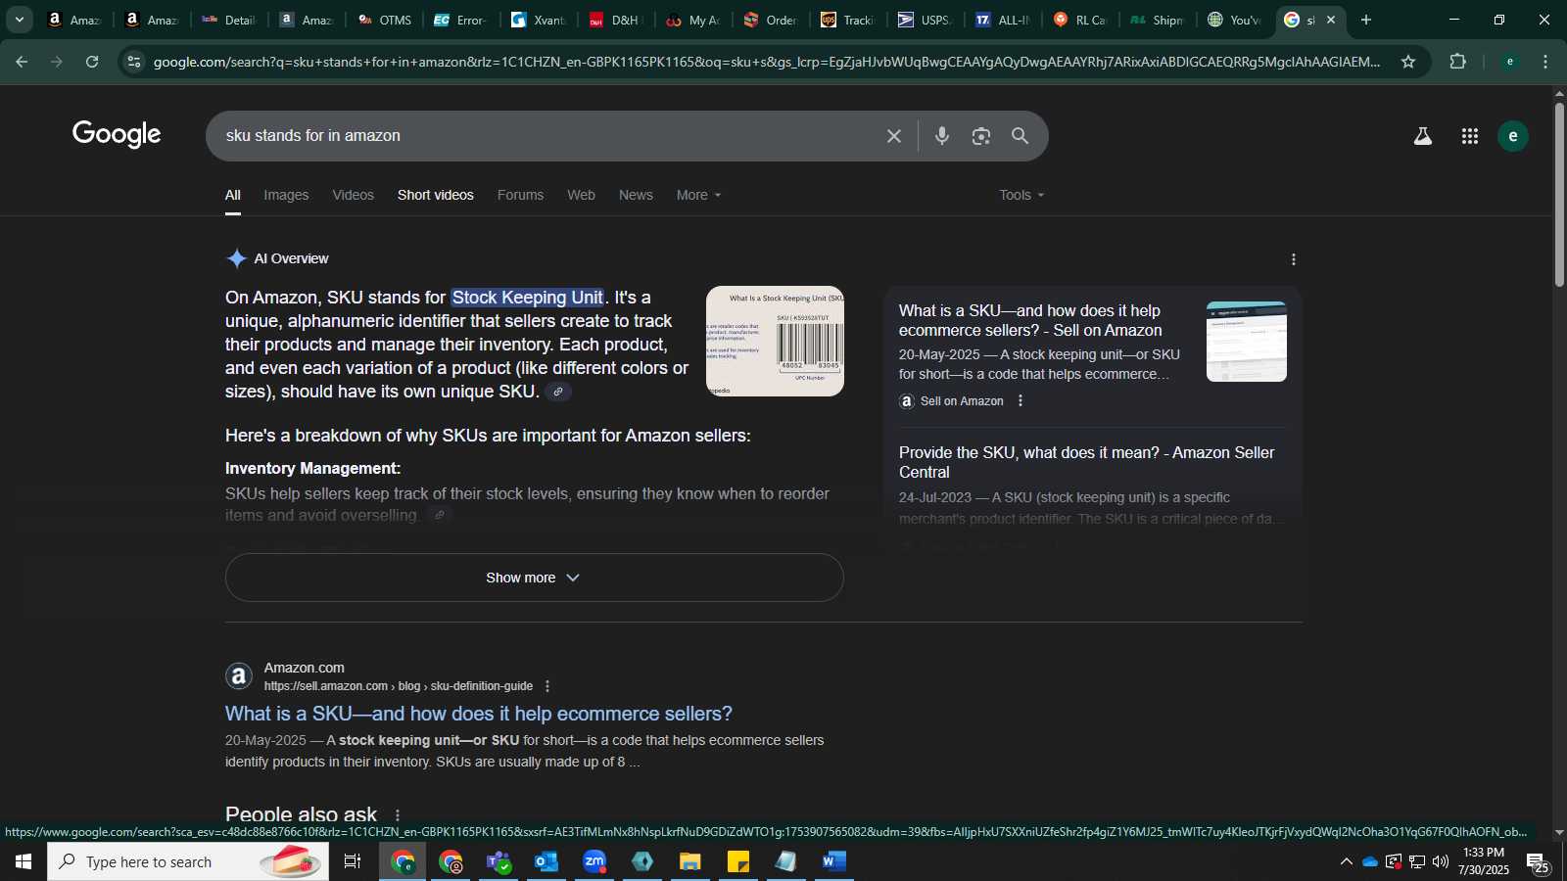1567x881 pixels.
Task: Switch to the D&H browser tab
Action: [616, 20]
